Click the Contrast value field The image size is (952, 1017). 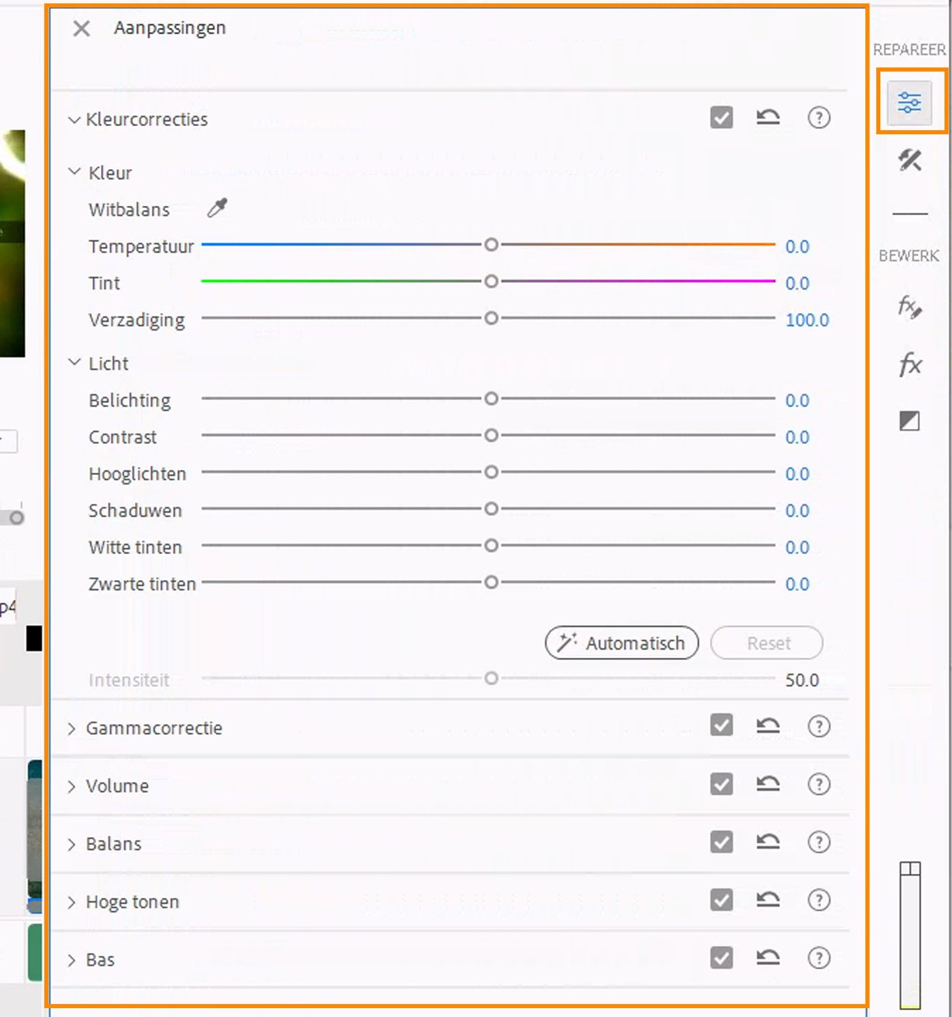pyautogui.click(x=797, y=438)
